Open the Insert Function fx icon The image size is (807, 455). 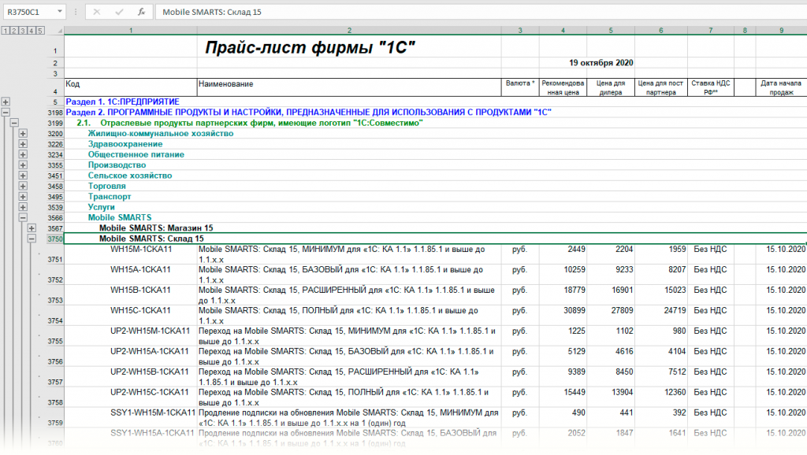click(x=141, y=12)
